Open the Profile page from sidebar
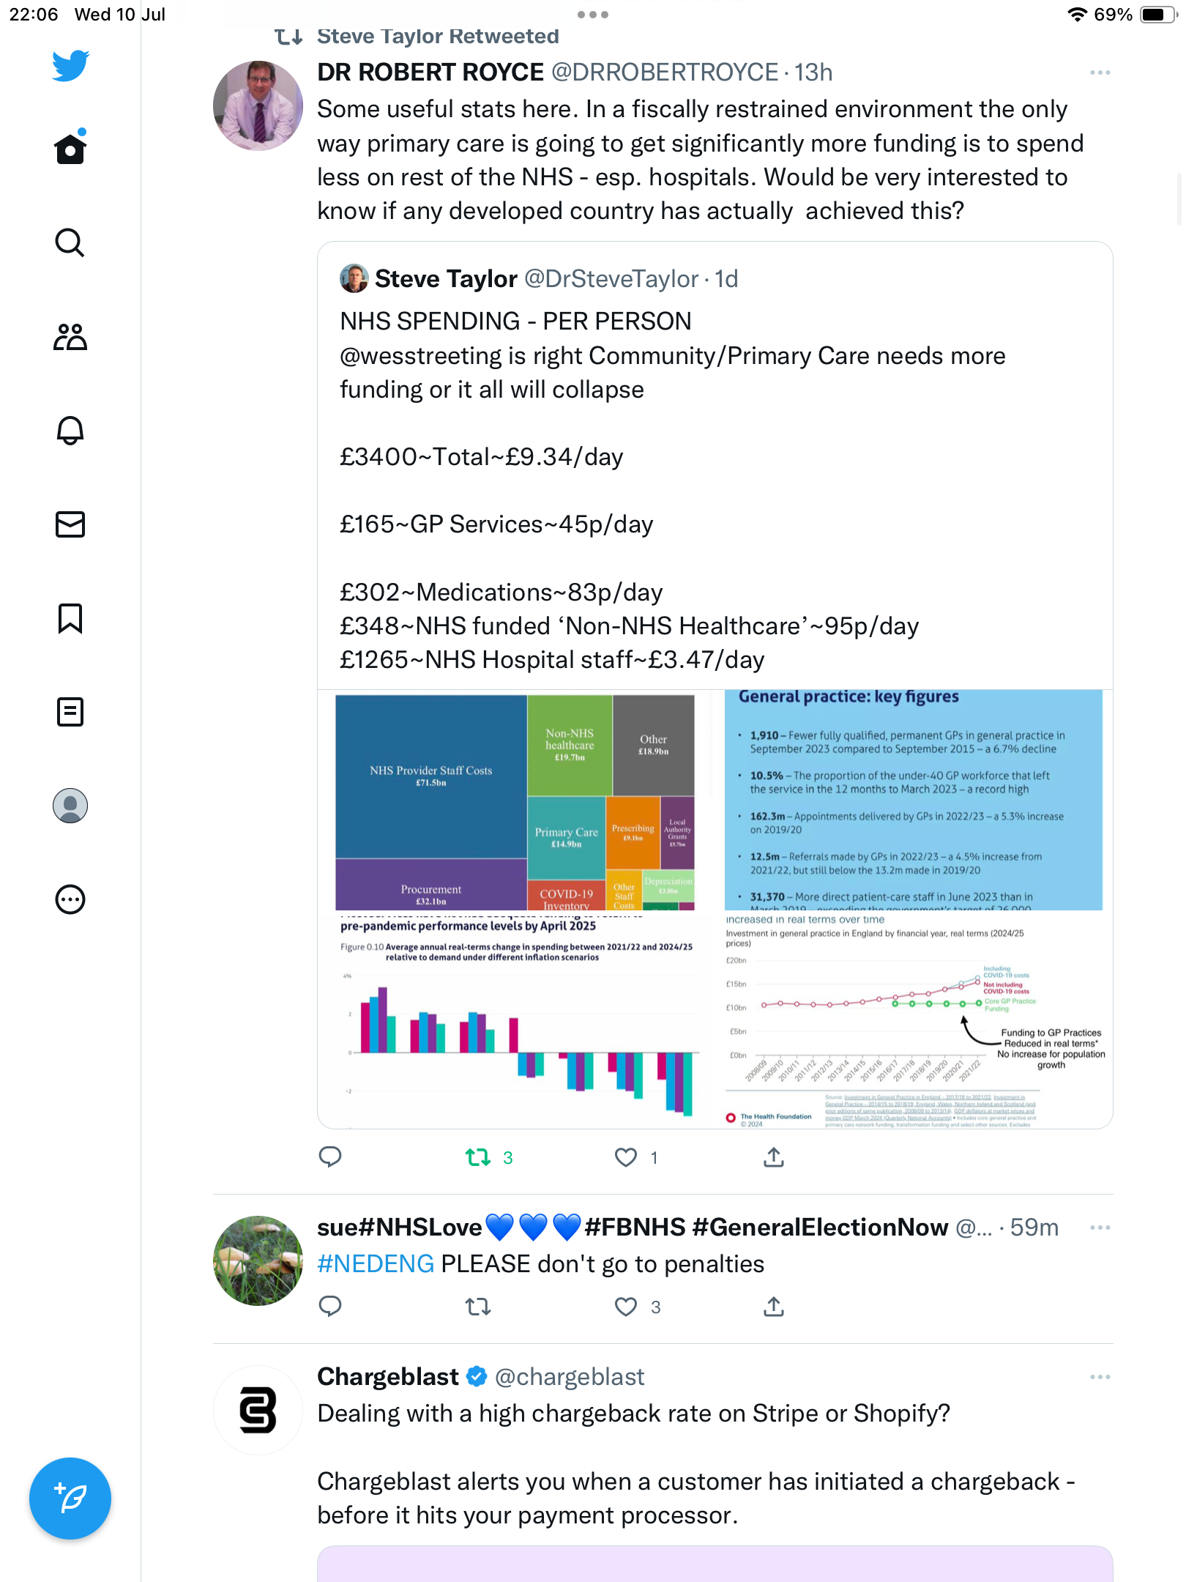 [70, 806]
